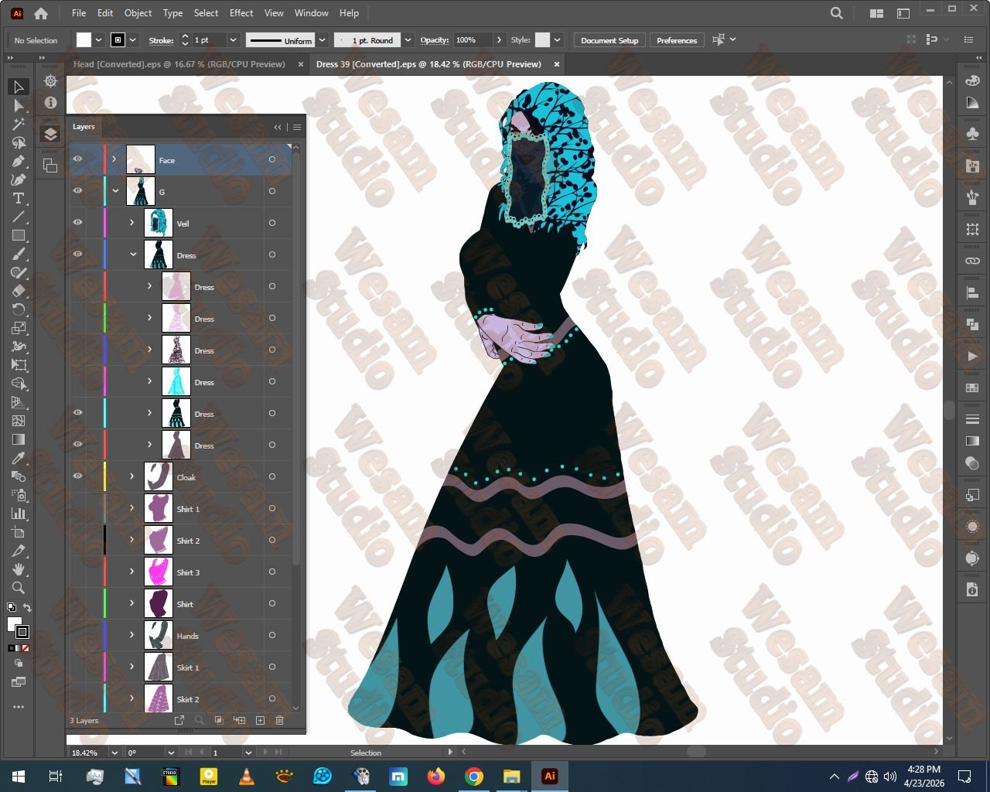Open the Window menu
This screenshot has width=990, height=792.
(x=312, y=13)
